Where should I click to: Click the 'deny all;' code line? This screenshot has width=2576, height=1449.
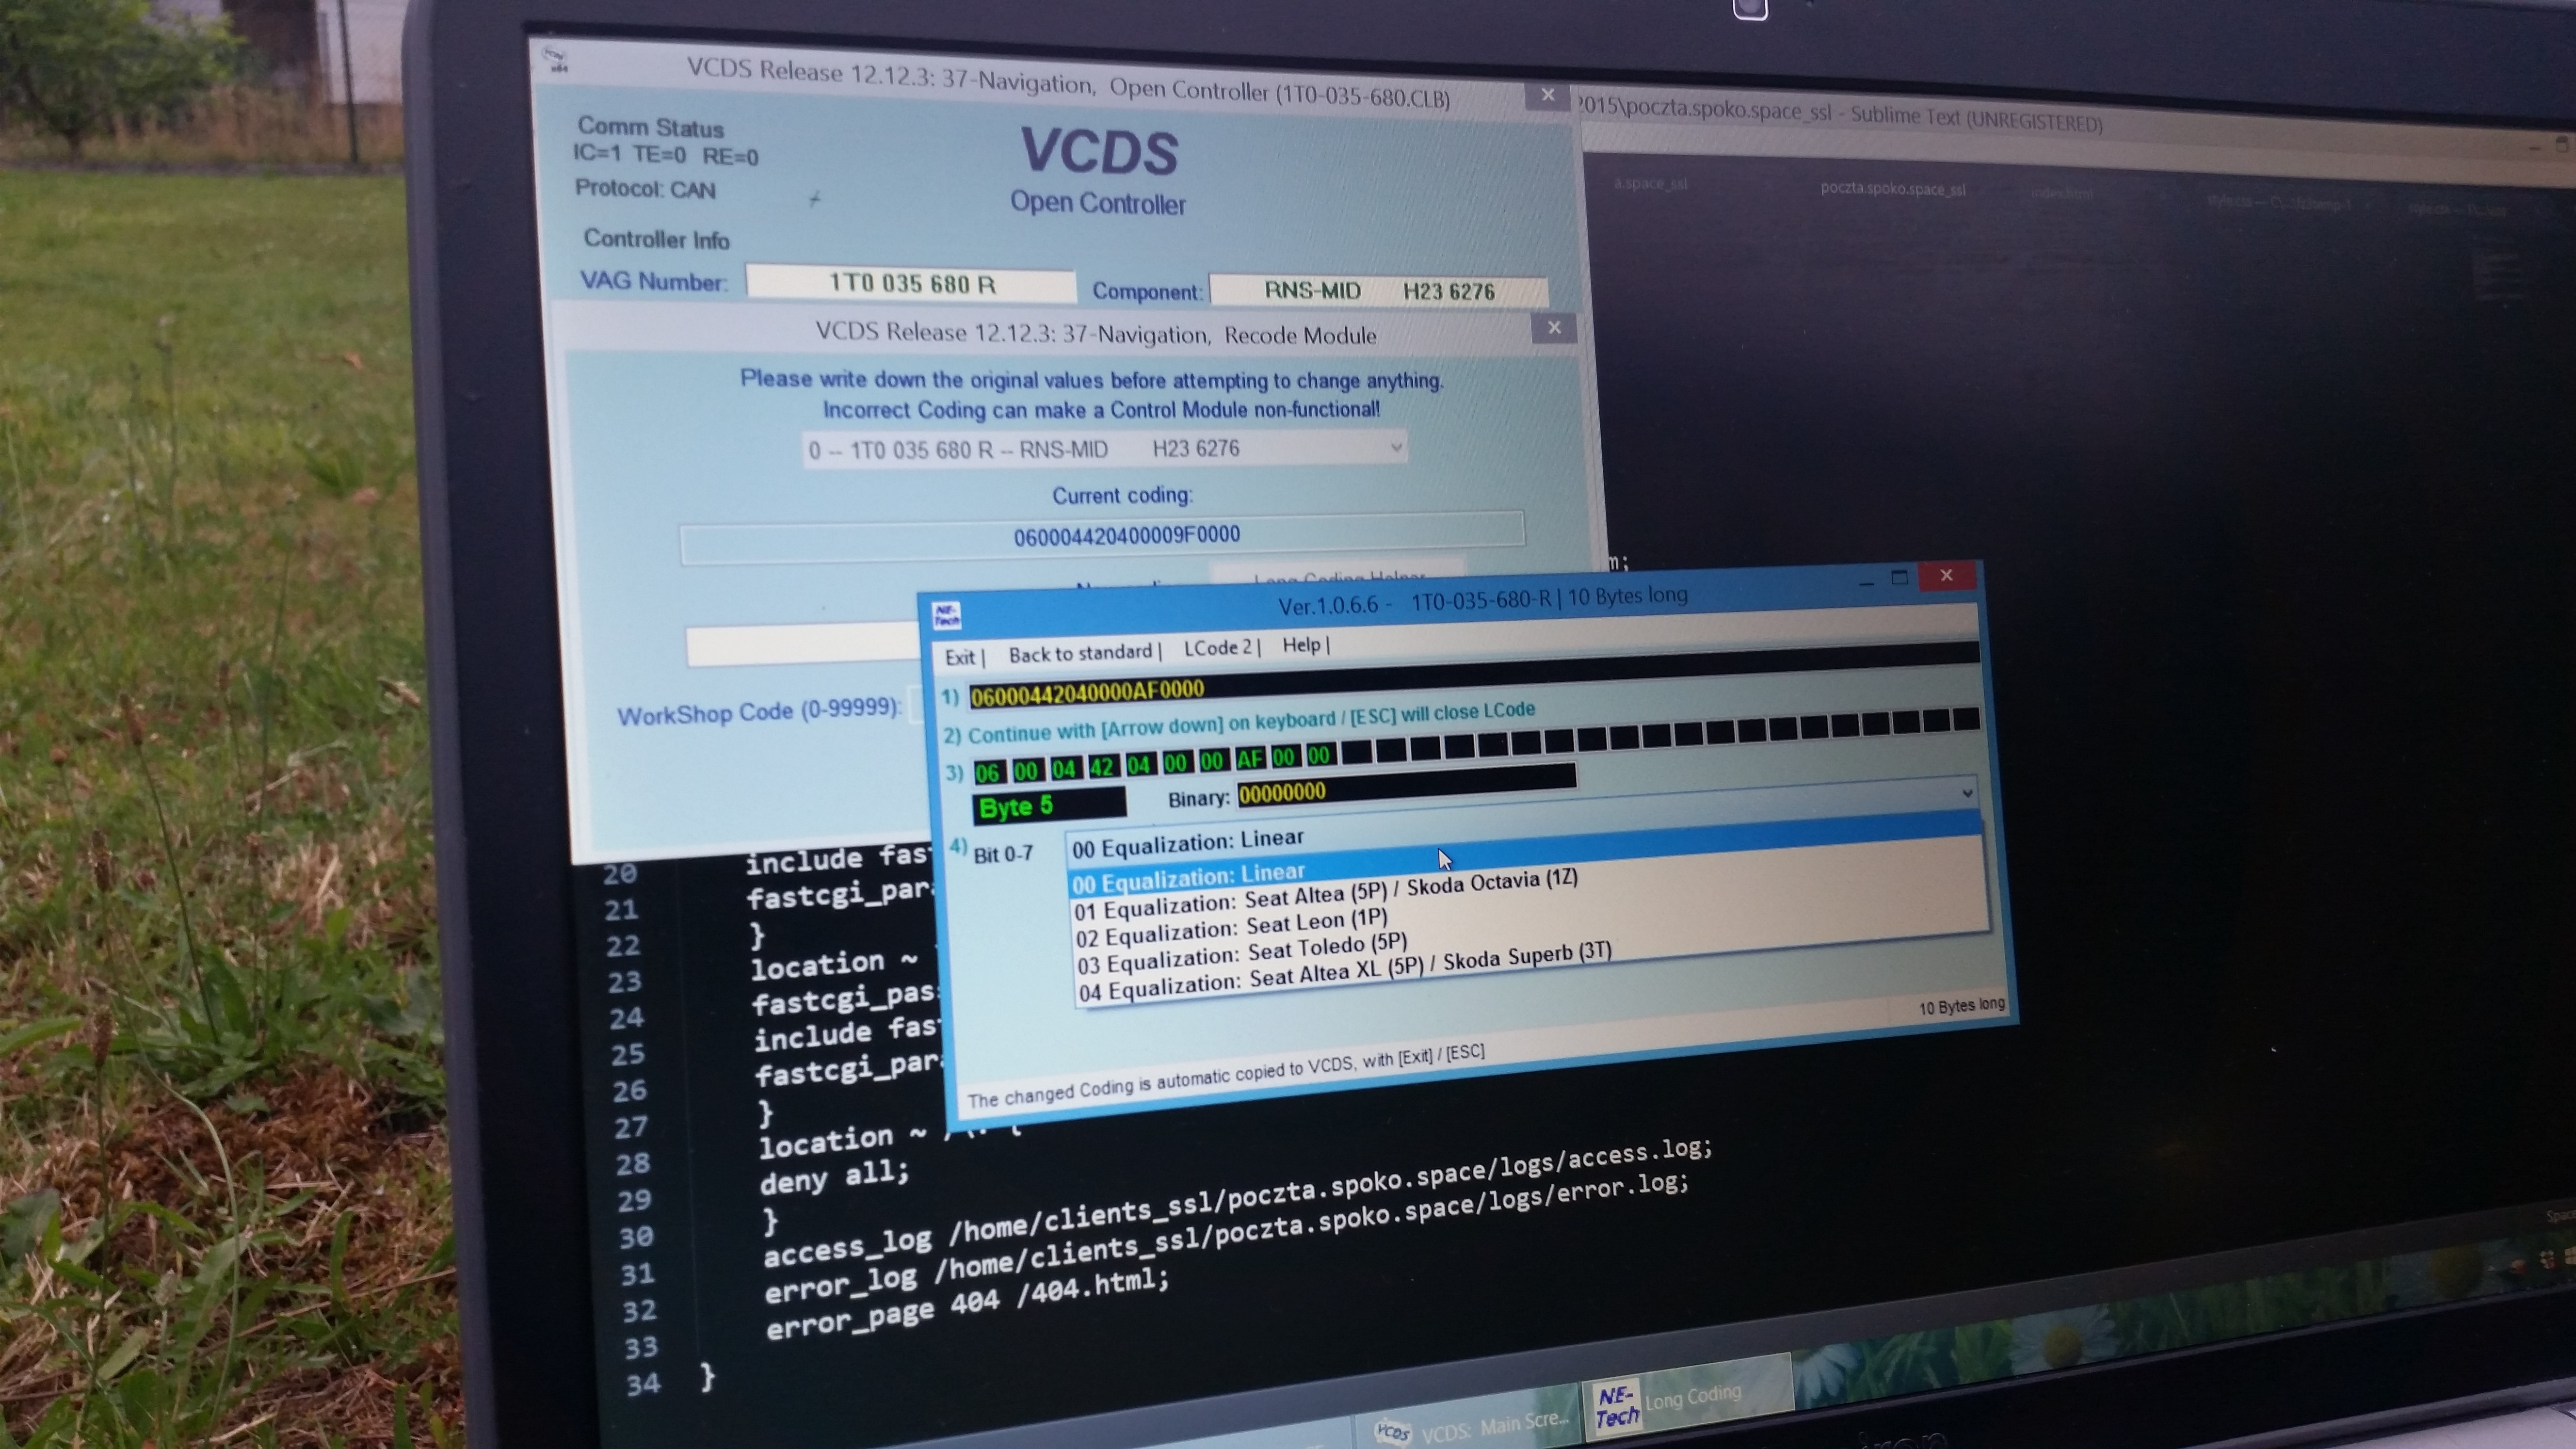click(834, 1177)
